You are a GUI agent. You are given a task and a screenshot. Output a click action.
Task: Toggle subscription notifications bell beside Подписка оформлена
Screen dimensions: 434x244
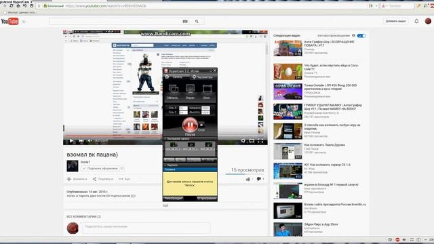[x=122, y=168]
